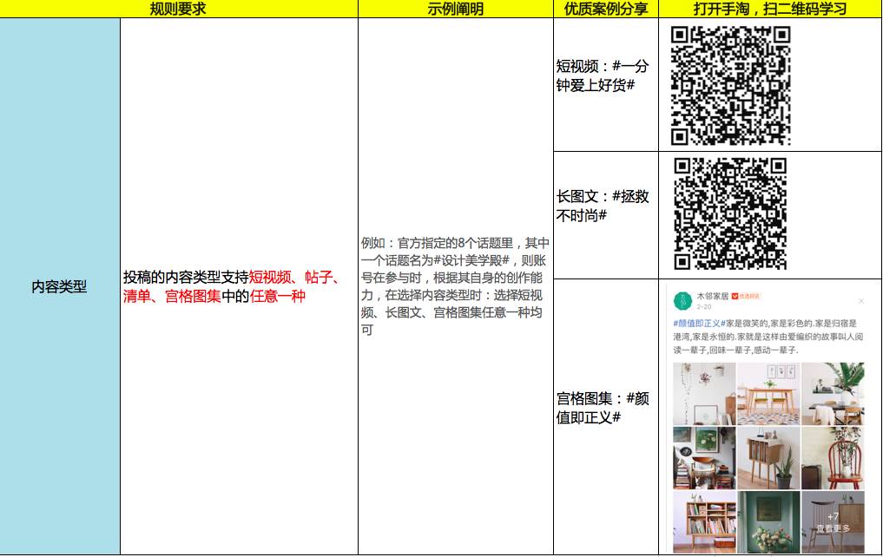
Task: Select the blue 内容类型 cell
Action: point(59,286)
